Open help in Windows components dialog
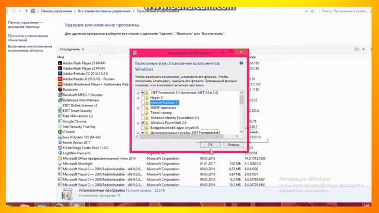 pos(241,63)
